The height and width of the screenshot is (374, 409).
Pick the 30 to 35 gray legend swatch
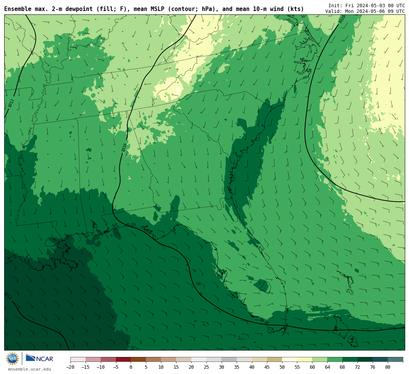point(229,360)
